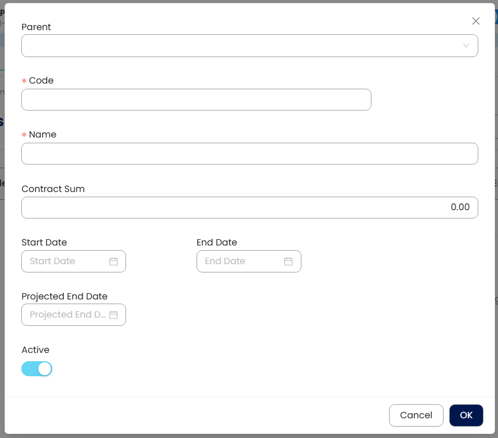498x438 pixels.
Task: Focus the Code input field
Action: [x=196, y=100]
